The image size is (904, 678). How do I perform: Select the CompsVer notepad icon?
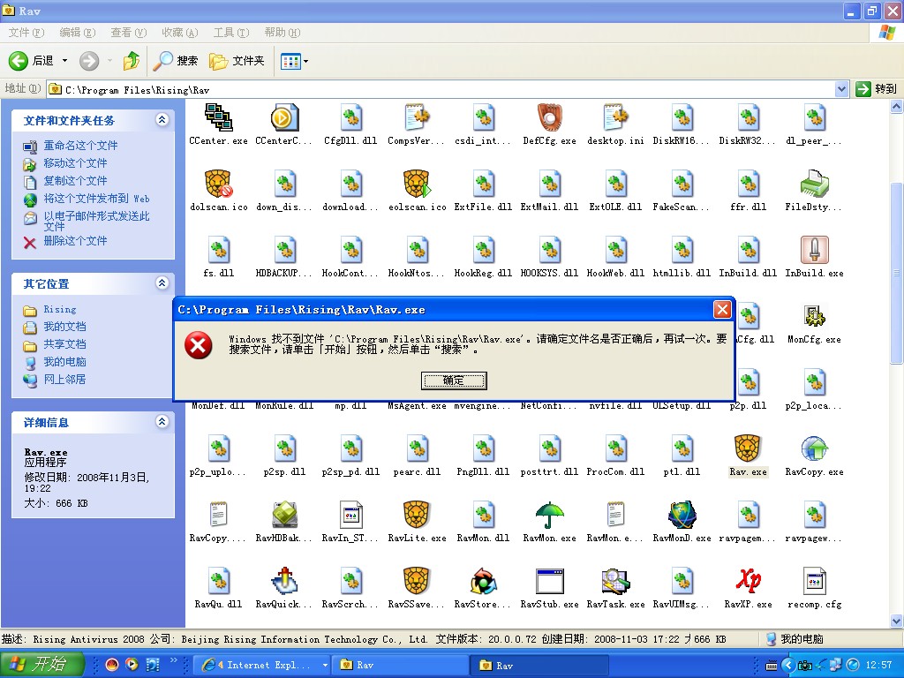(417, 117)
